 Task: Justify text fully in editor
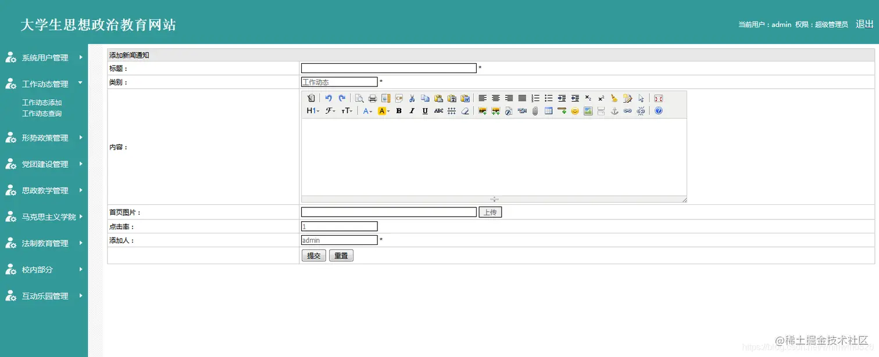(x=522, y=98)
